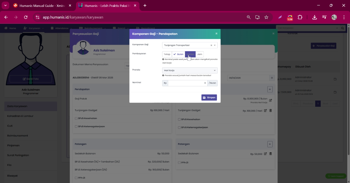Image resolution: width=350 pixels, height=183 pixels.
Task: Open Pinjaman sidebar item
Action: coord(31,145)
